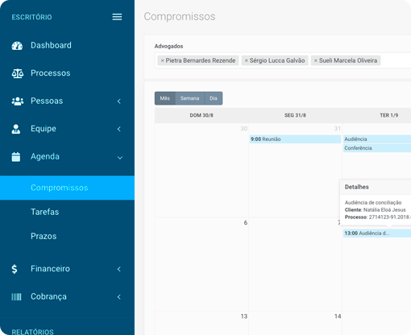The image size is (411, 335).
Task: Open the Equipe menu item
Action: [x=44, y=129]
